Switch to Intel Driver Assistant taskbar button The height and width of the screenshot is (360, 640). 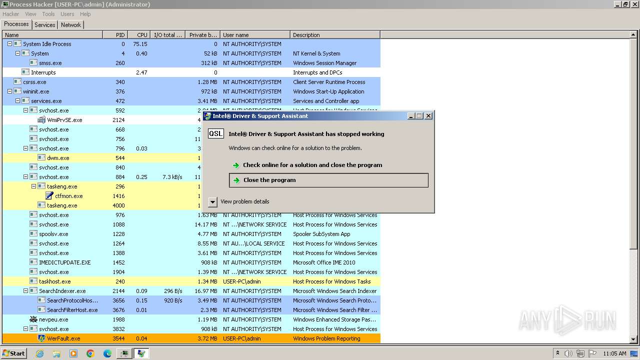click(x=141, y=353)
